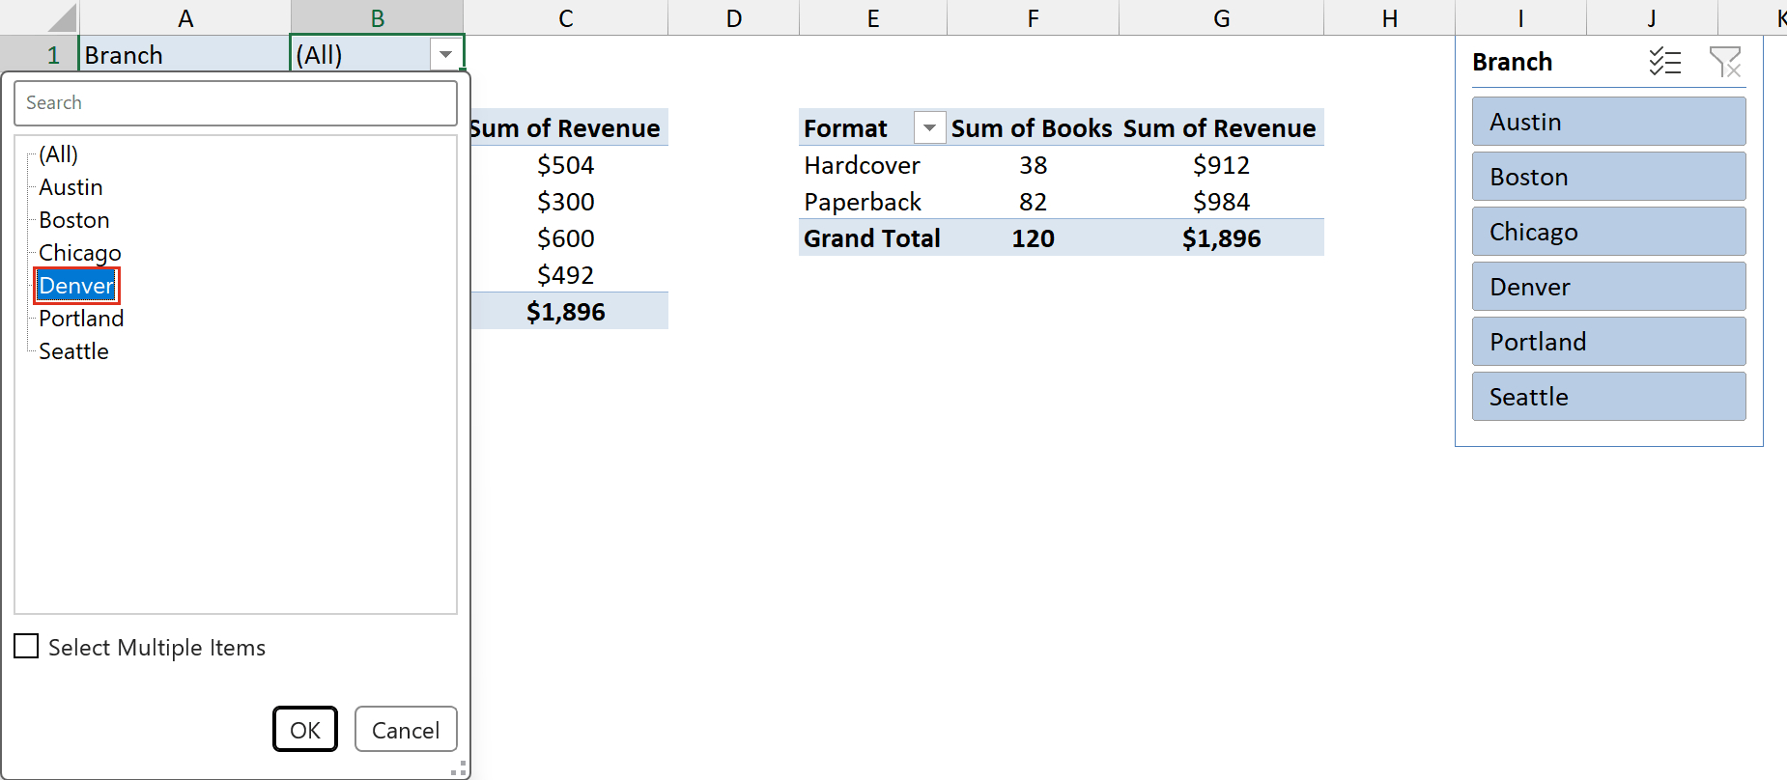The height and width of the screenshot is (780, 1787).
Task: Choose Chicago in the filter list
Action: [80, 253]
